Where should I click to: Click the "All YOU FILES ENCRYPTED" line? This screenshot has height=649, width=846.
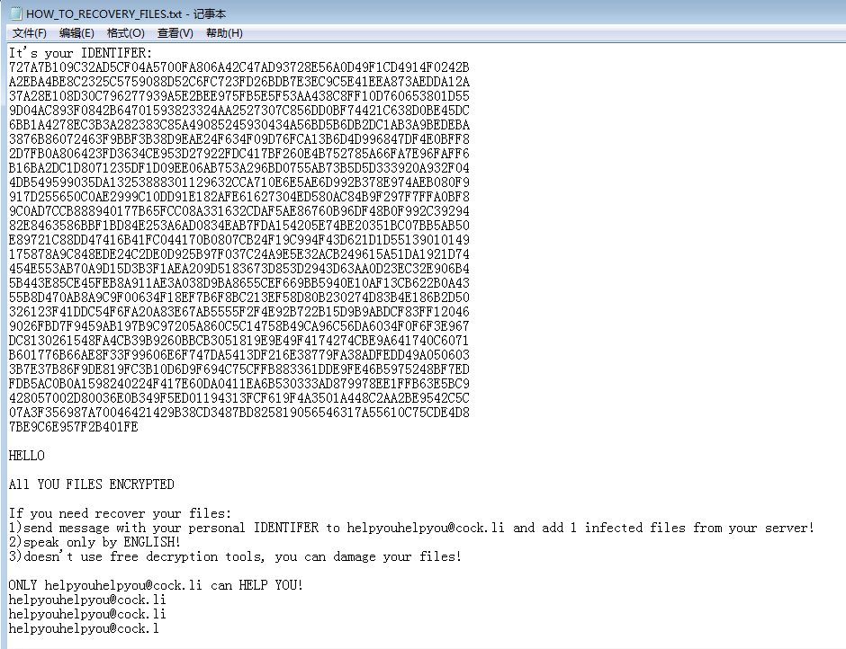pos(91,485)
